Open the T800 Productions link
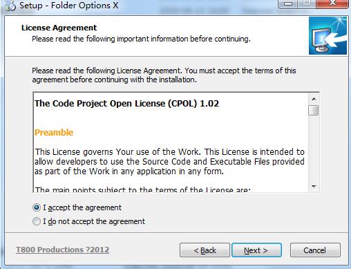351x269 pixels. pos(62,250)
